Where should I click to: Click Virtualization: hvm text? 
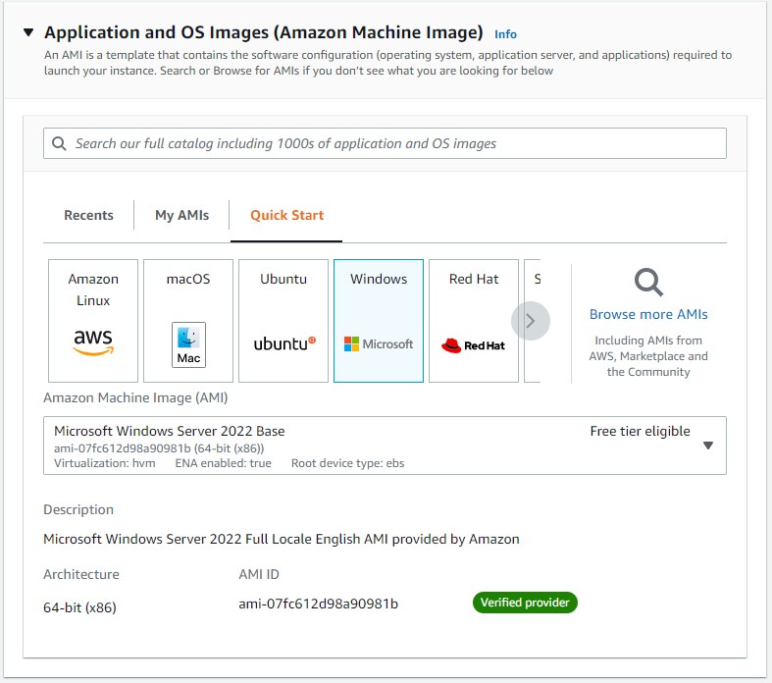pos(104,463)
